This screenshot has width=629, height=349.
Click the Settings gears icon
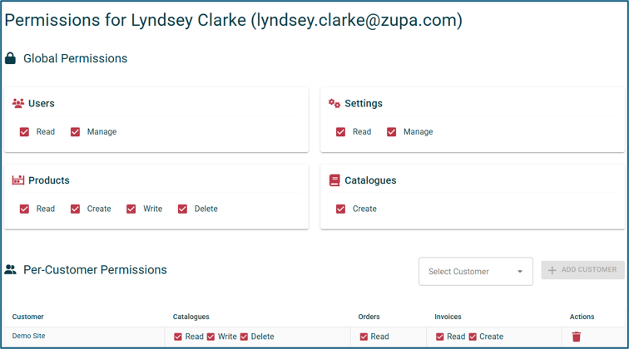[x=334, y=103]
